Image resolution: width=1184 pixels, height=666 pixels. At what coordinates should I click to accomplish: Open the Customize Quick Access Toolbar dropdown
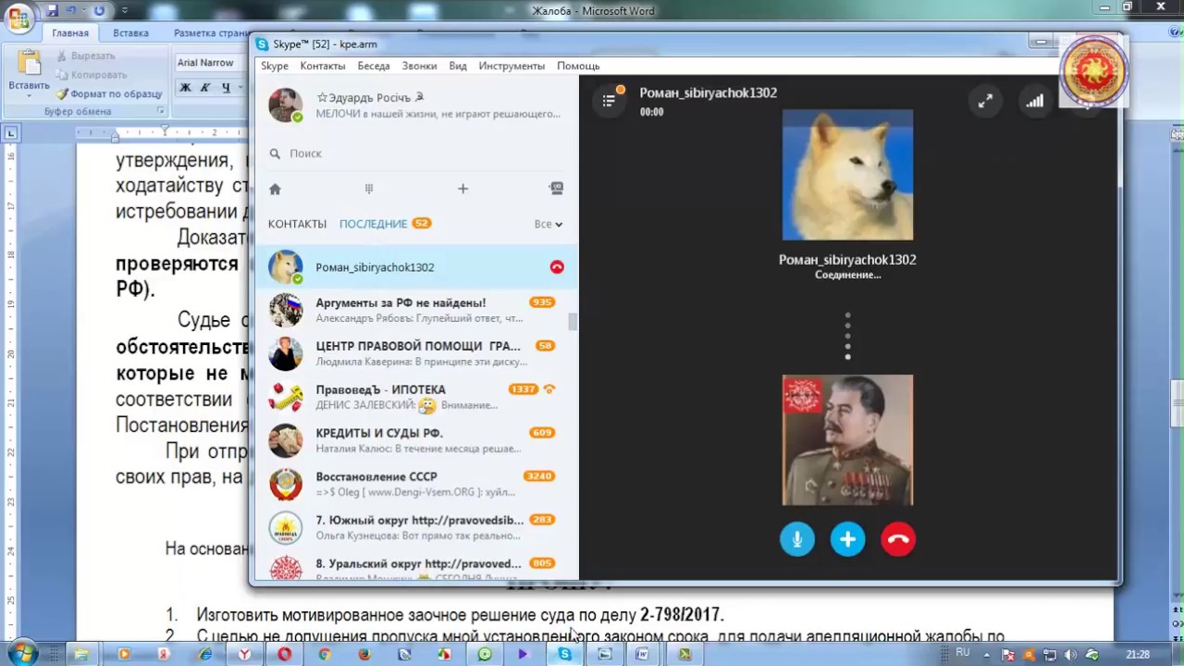click(x=125, y=11)
